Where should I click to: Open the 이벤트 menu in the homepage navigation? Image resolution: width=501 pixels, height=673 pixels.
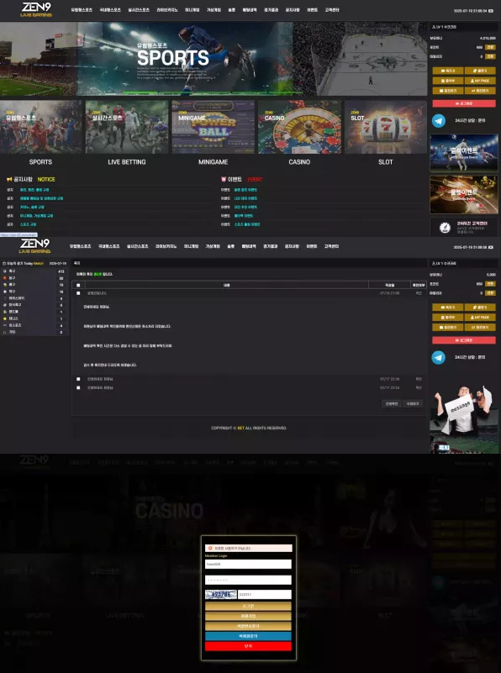tap(312, 10)
